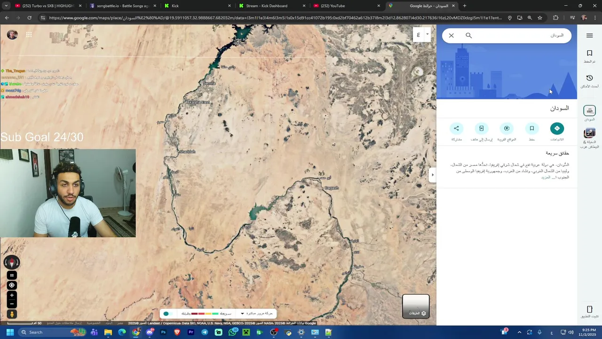602x339 pixels.
Task: Click the address bar URL
Action: click(x=275, y=18)
